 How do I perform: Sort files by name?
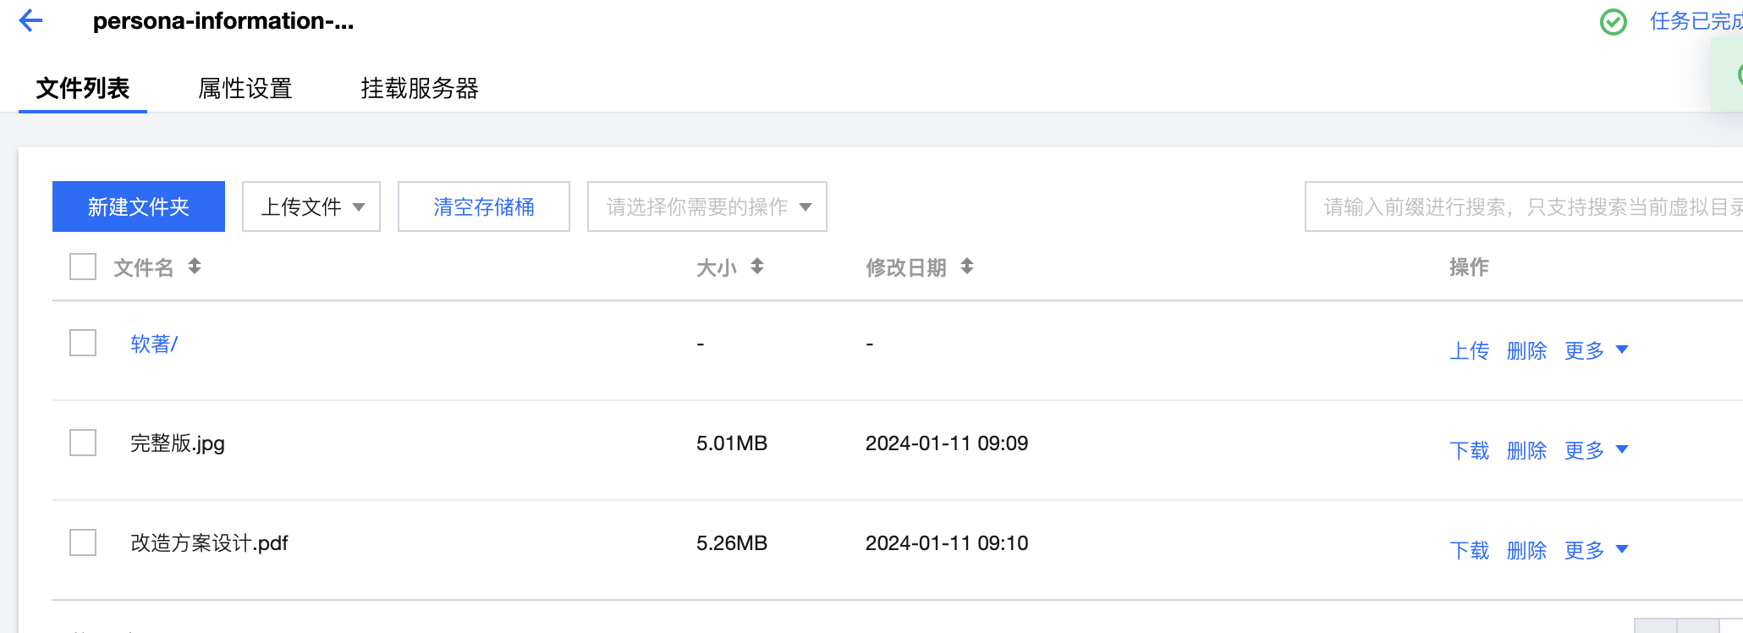point(195,267)
